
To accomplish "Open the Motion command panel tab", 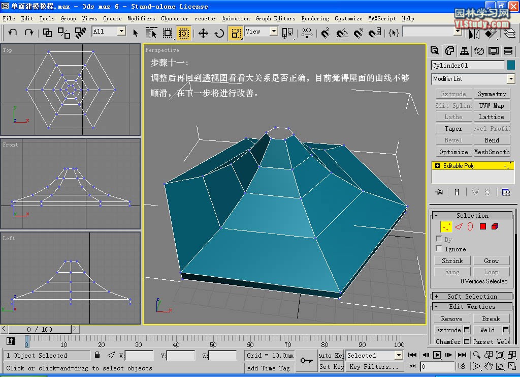I will pos(479,51).
